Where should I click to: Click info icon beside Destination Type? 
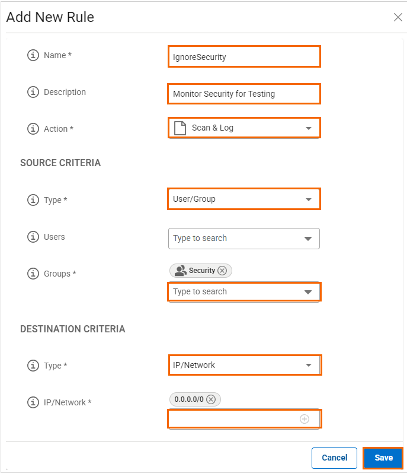33,366
